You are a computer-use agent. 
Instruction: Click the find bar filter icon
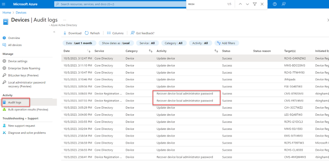click(x=254, y=4)
